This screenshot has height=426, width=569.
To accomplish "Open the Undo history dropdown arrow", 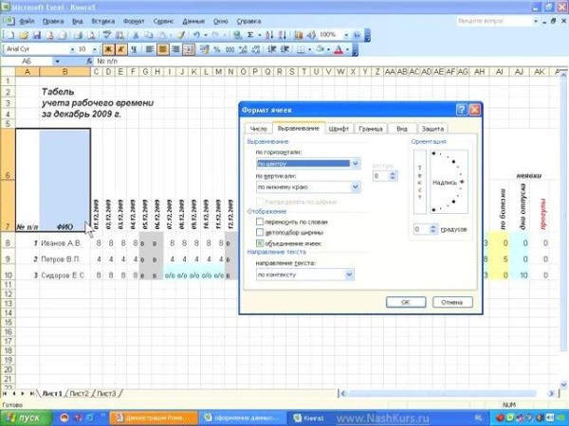I will pos(205,36).
